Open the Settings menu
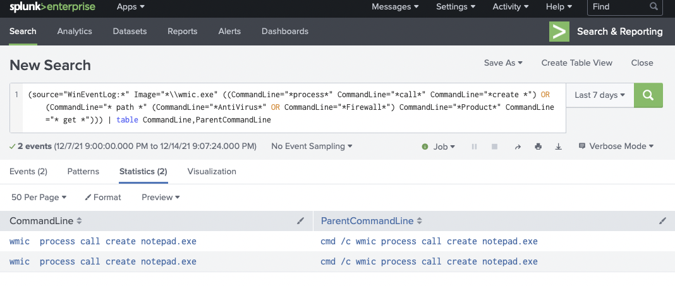This screenshot has height=286, width=675. pos(456,7)
